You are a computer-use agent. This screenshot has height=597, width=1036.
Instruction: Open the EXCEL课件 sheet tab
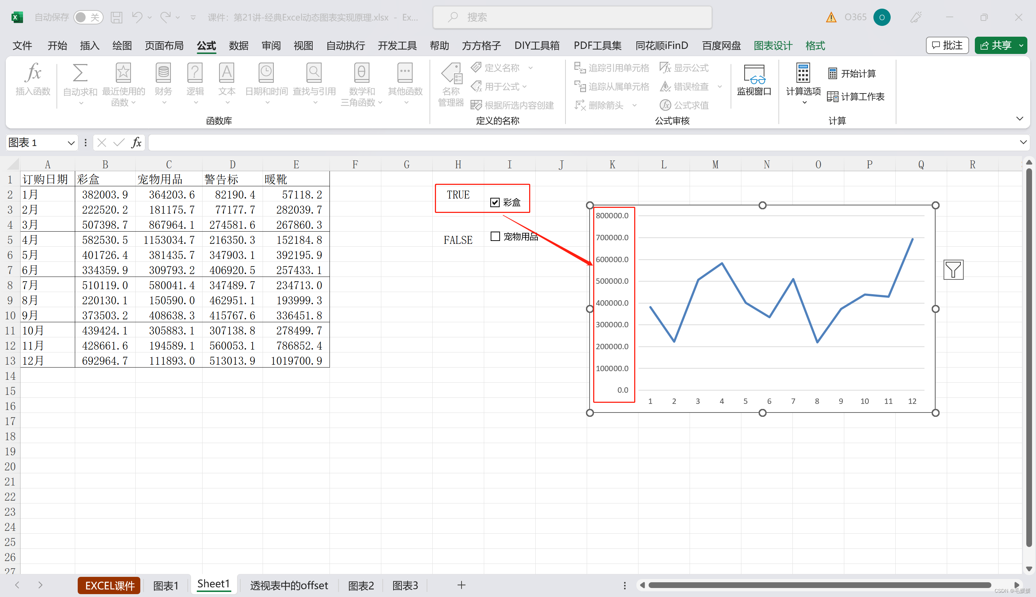(x=109, y=585)
